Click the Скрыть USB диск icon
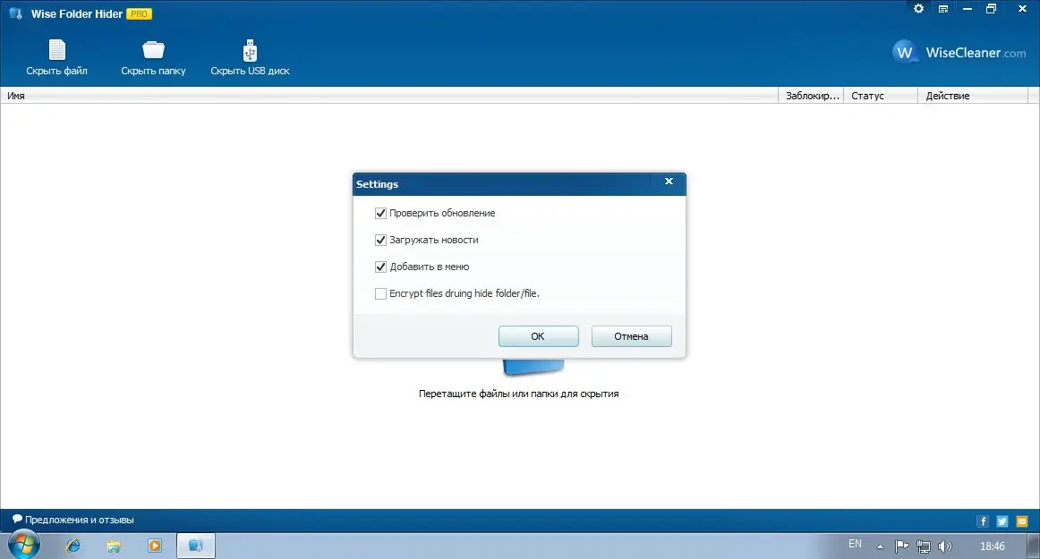Screen dimensions: 1040x559 [x=250, y=50]
